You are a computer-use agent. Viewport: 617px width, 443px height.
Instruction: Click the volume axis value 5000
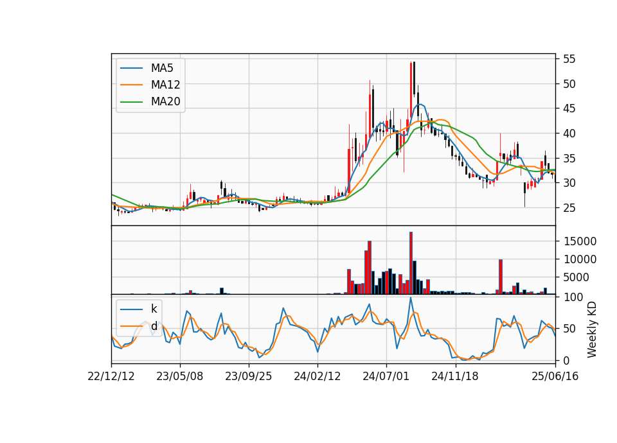[x=576, y=277]
